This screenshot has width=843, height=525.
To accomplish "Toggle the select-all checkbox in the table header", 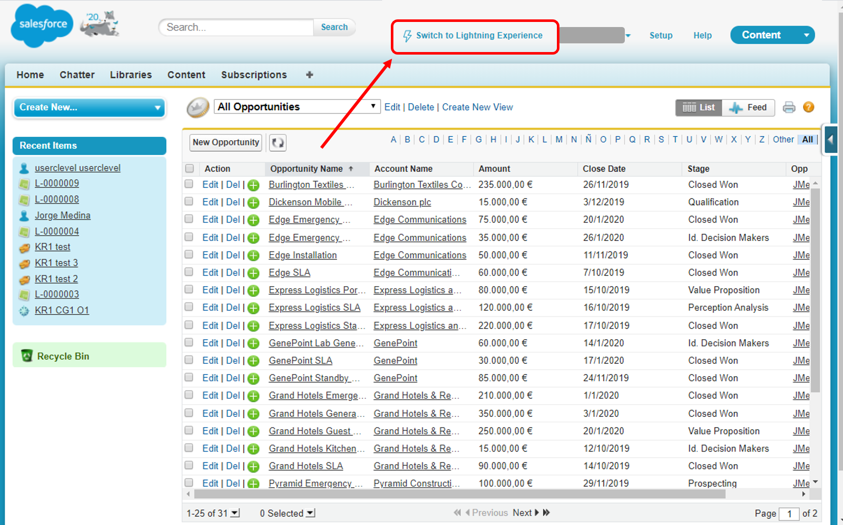I will (x=190, y=168).
